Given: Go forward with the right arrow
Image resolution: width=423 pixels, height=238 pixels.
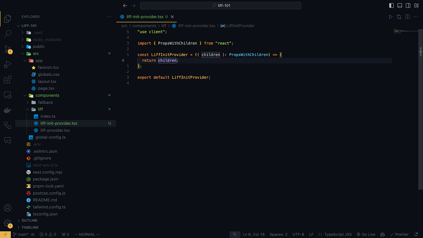Looking at the screenshot, I should click(134, 5).
